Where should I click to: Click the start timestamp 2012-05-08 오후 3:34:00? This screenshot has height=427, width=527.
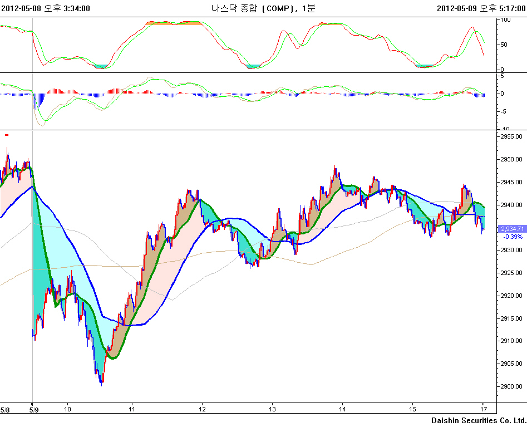pyautogui.click(x=46, y=8)
